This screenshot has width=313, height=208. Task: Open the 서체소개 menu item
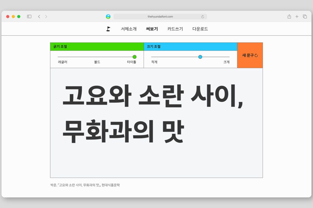click(x=129, y=29)
